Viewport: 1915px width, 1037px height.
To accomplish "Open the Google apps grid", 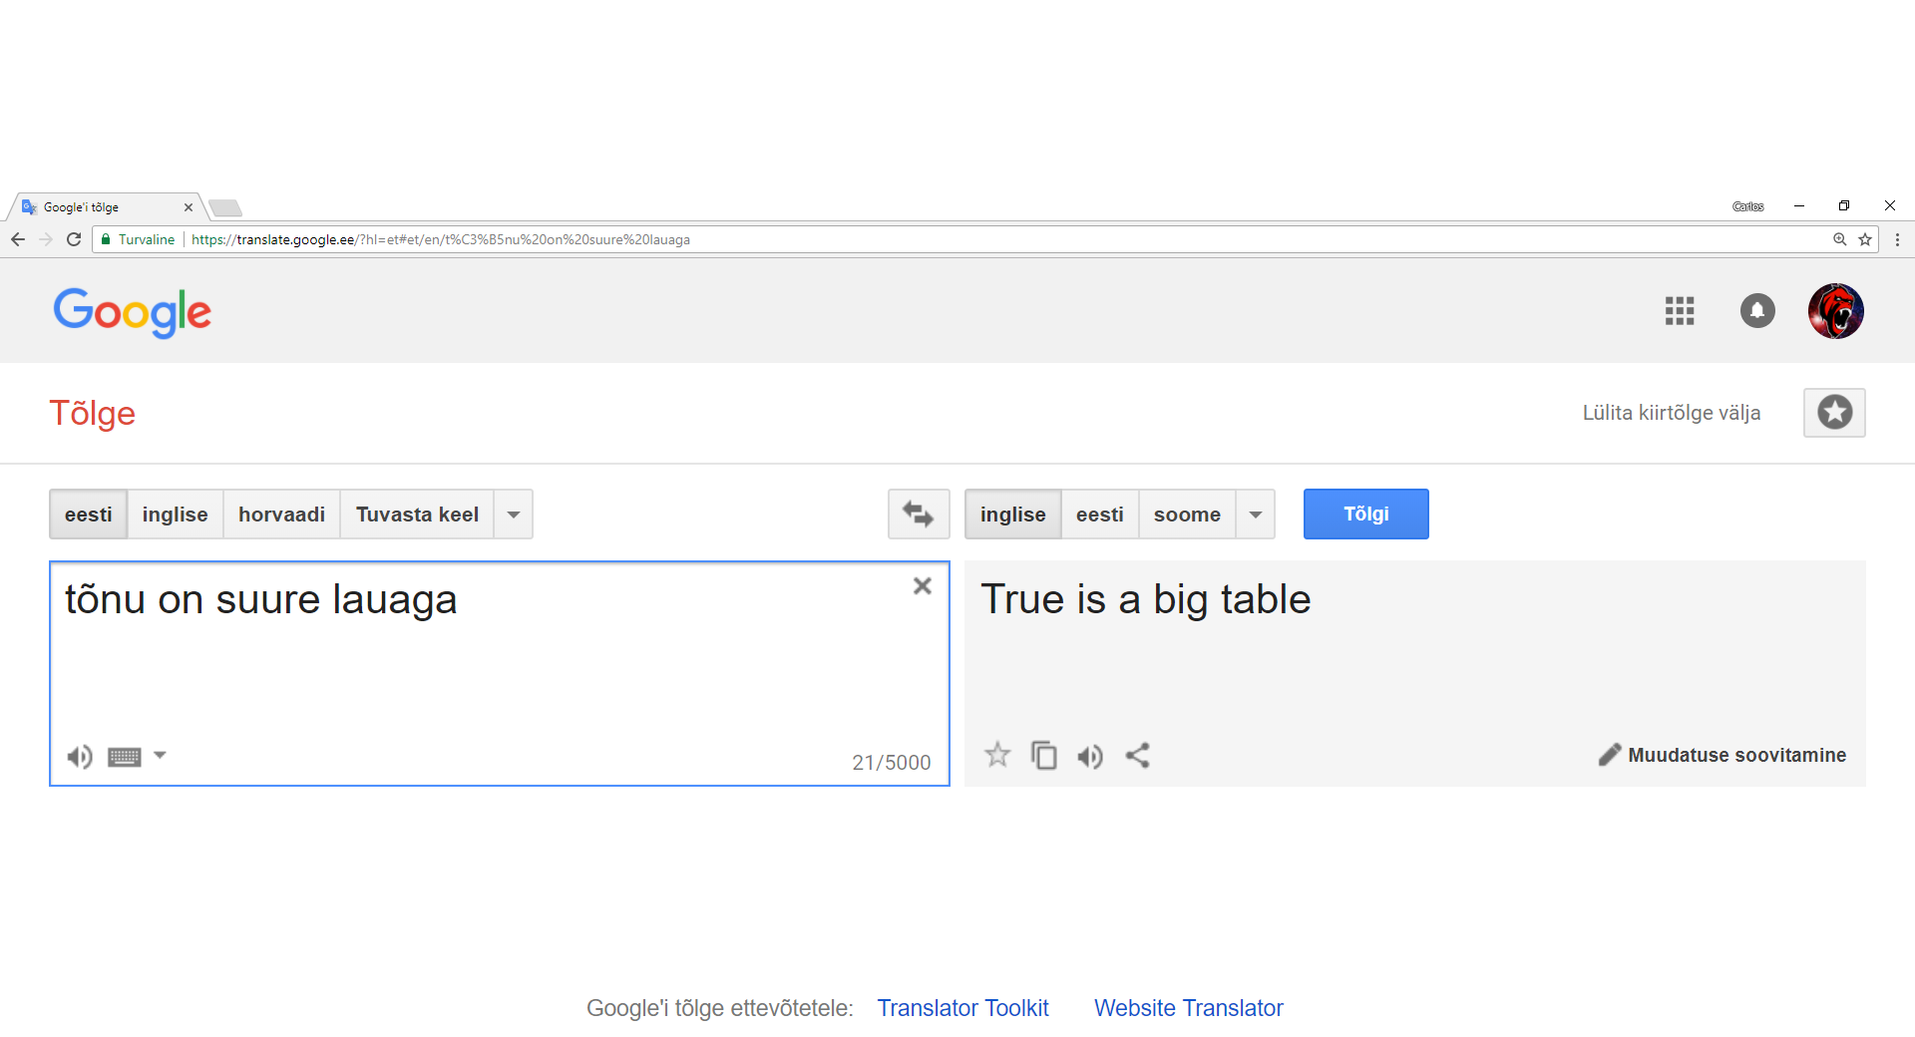I will point(1680,311).
